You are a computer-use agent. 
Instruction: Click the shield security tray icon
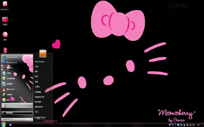click(178, 125)
